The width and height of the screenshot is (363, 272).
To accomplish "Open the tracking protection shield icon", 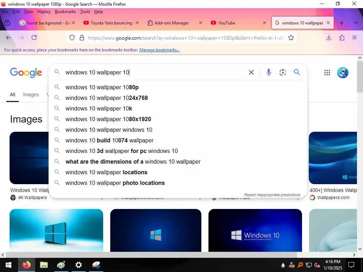I will point(72,38).
